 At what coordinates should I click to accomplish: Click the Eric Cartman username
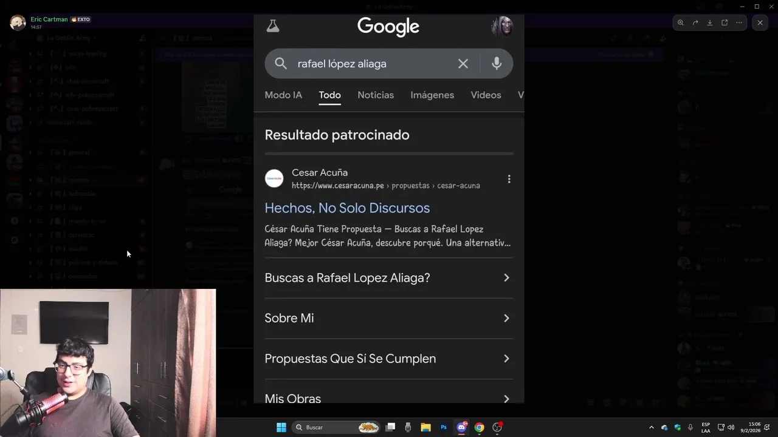49,19
